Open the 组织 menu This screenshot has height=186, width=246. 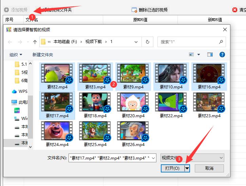click(16, 55)
